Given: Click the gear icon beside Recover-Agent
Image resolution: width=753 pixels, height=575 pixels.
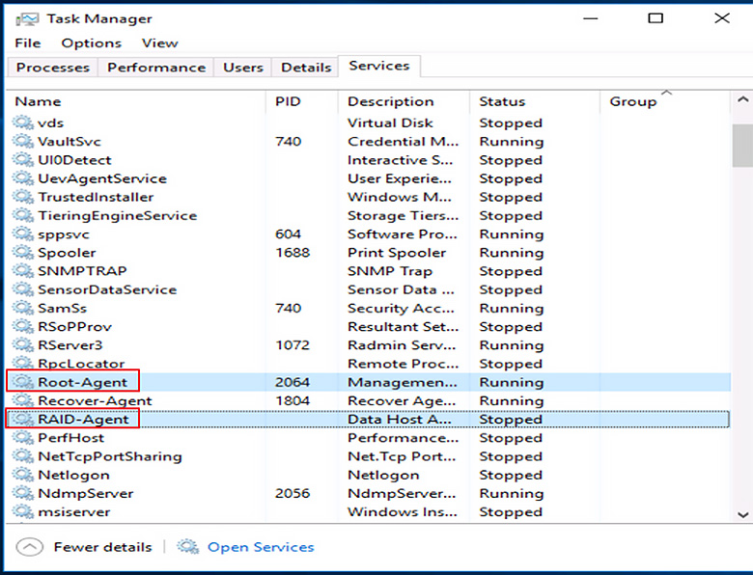Looking at the screenshot, I should 22,400.
